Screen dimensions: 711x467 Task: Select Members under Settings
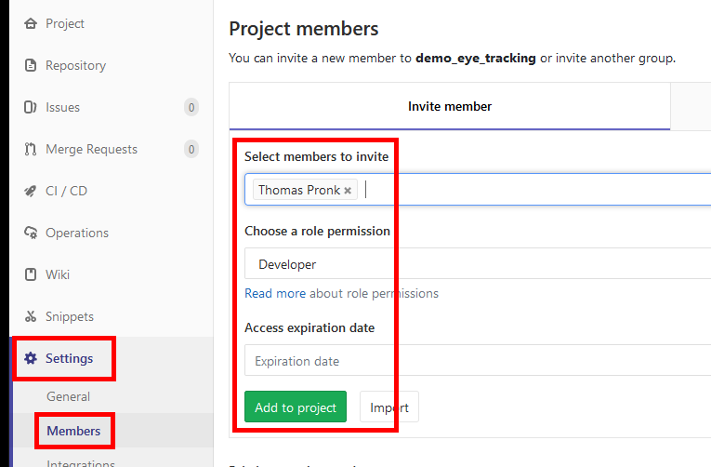click(74, 431)
